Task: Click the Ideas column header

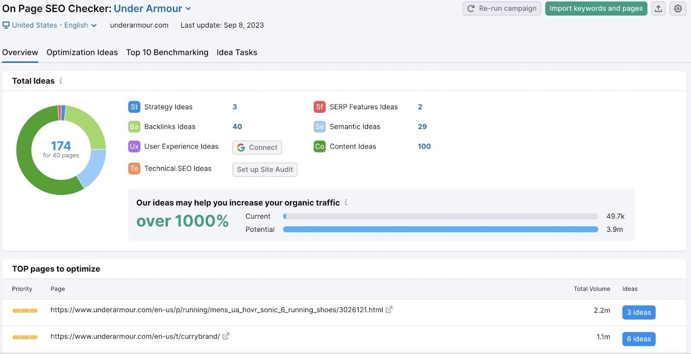Action: tap(630, 289)
